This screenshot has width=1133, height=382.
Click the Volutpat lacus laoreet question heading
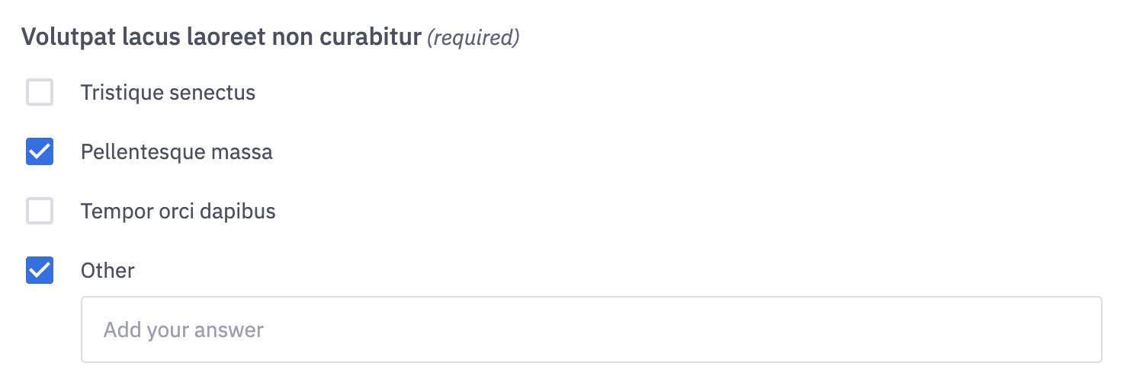coord(221,37)
